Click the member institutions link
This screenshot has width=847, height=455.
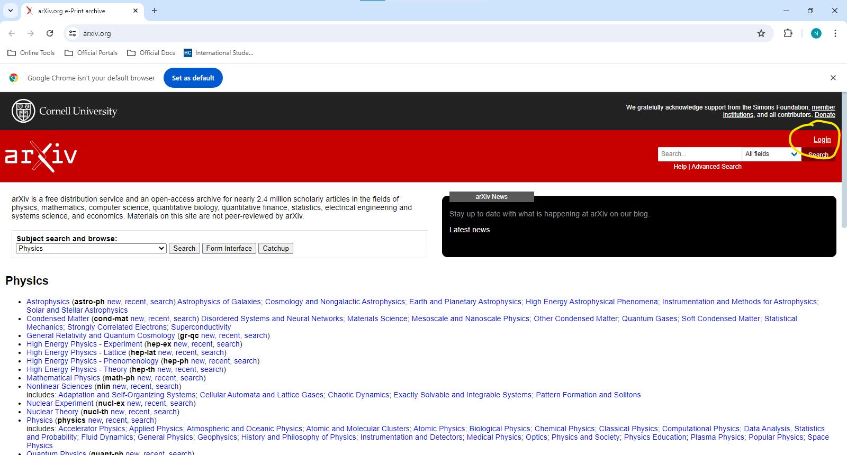click(x=779, y=111)
